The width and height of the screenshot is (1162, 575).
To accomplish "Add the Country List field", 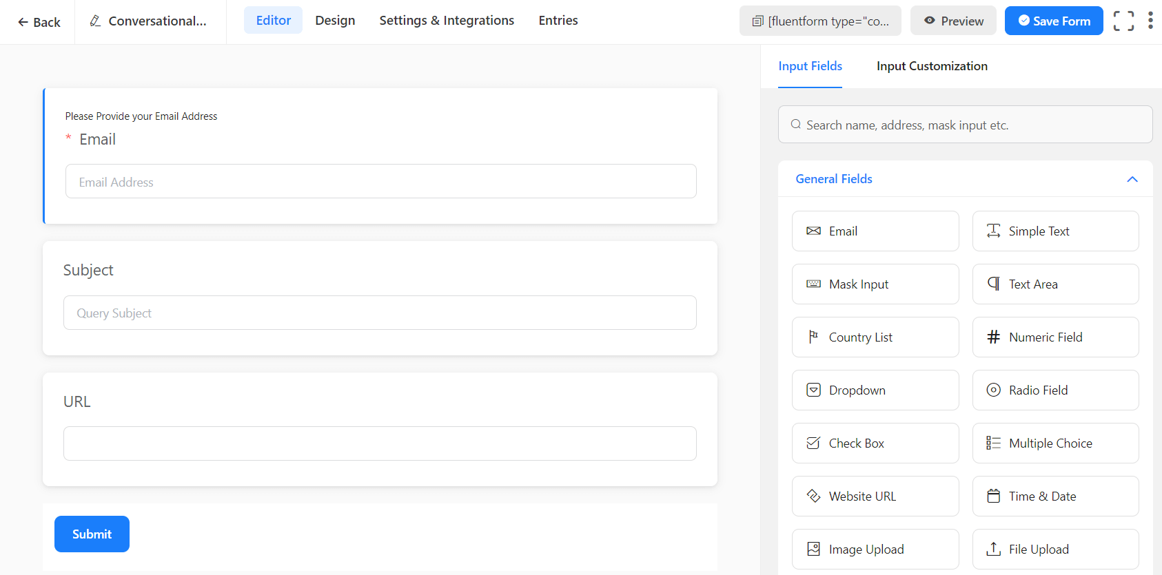I will pos(875,337).
